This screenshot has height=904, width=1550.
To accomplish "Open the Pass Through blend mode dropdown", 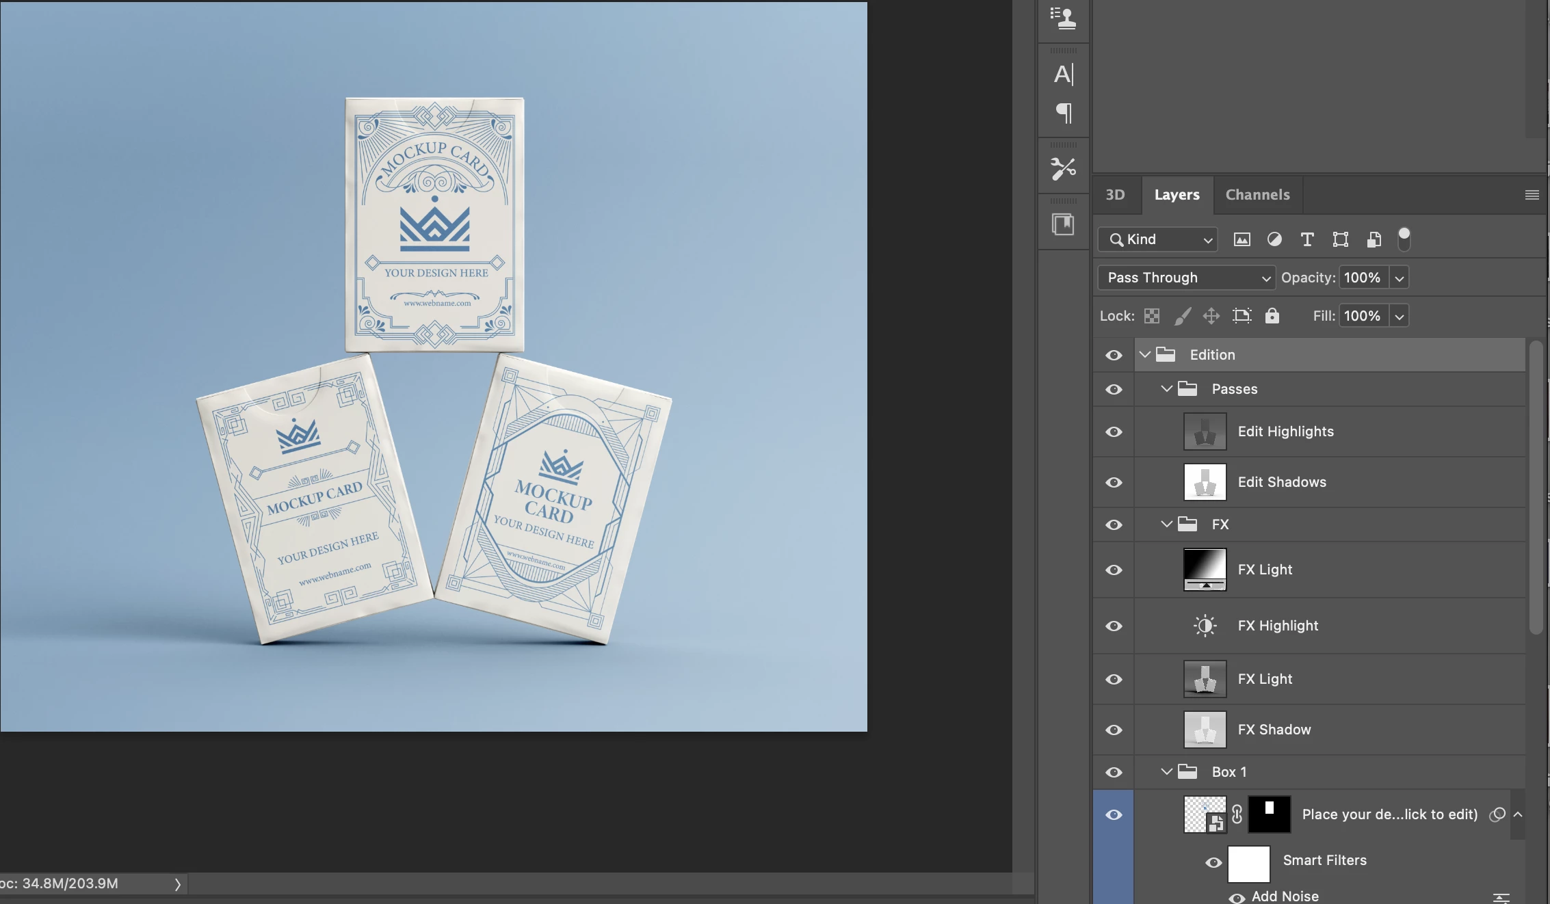I will [x=1186, y=278].
